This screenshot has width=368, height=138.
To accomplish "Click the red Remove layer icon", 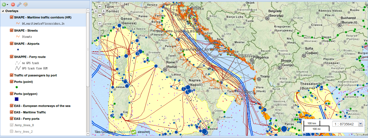I will [x=13, y=4].
